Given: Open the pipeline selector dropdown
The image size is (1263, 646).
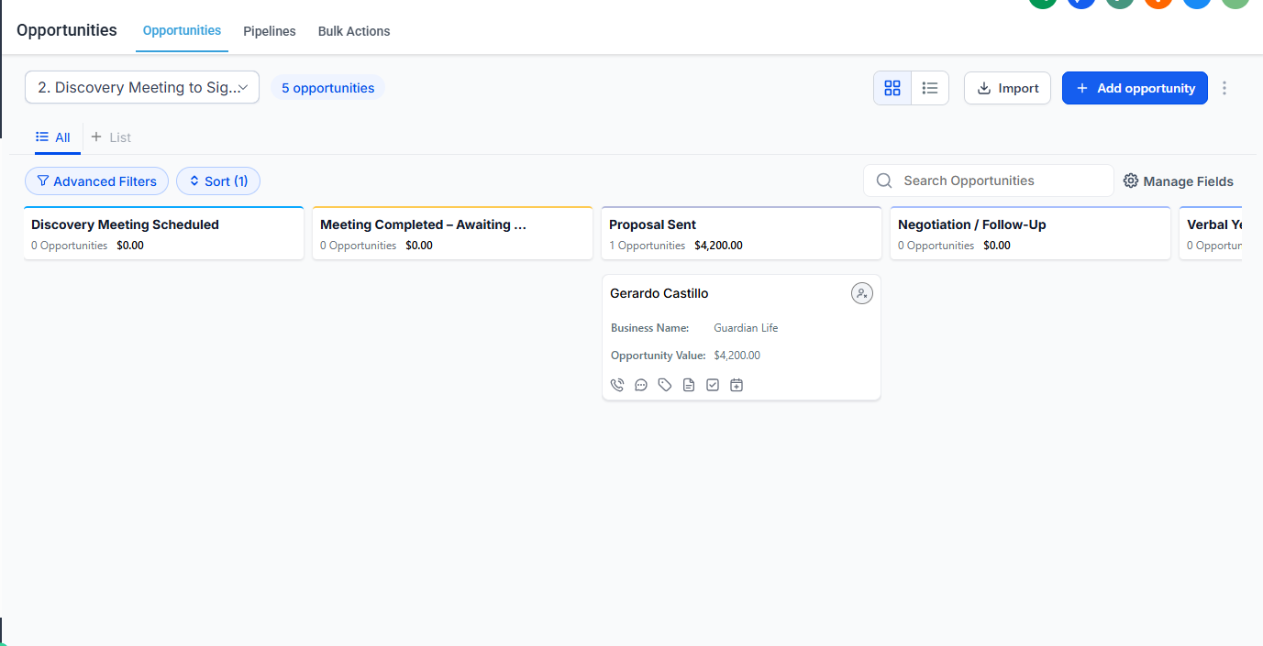Looking at the screenshot, I should coord(142,88).
